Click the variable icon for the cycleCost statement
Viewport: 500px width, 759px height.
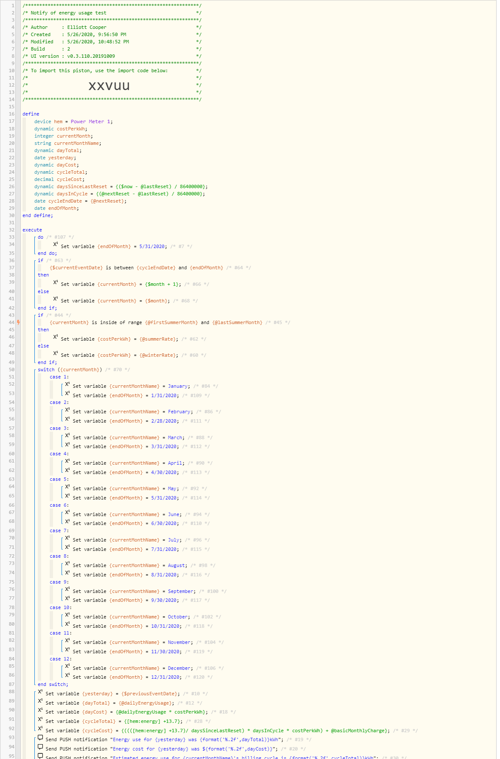click(x=40, y=728)
